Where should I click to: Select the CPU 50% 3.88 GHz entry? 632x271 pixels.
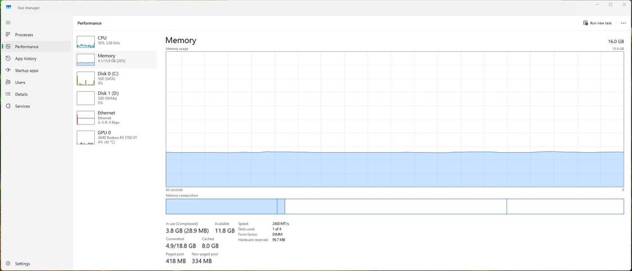coord(116,40)
